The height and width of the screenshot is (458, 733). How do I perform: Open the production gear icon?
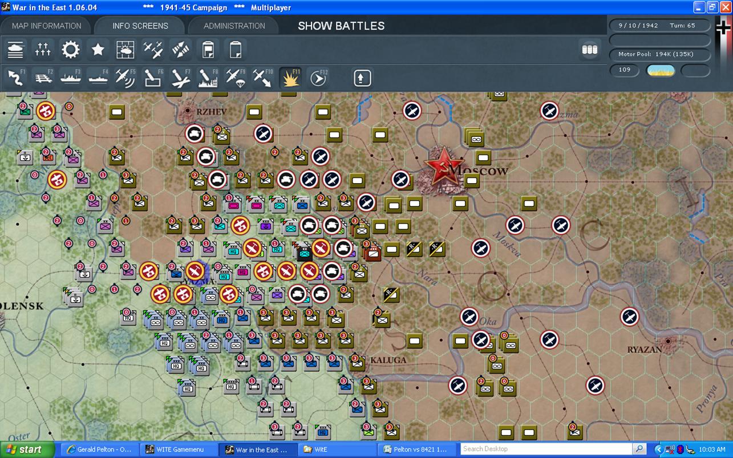tap(70, 50)
